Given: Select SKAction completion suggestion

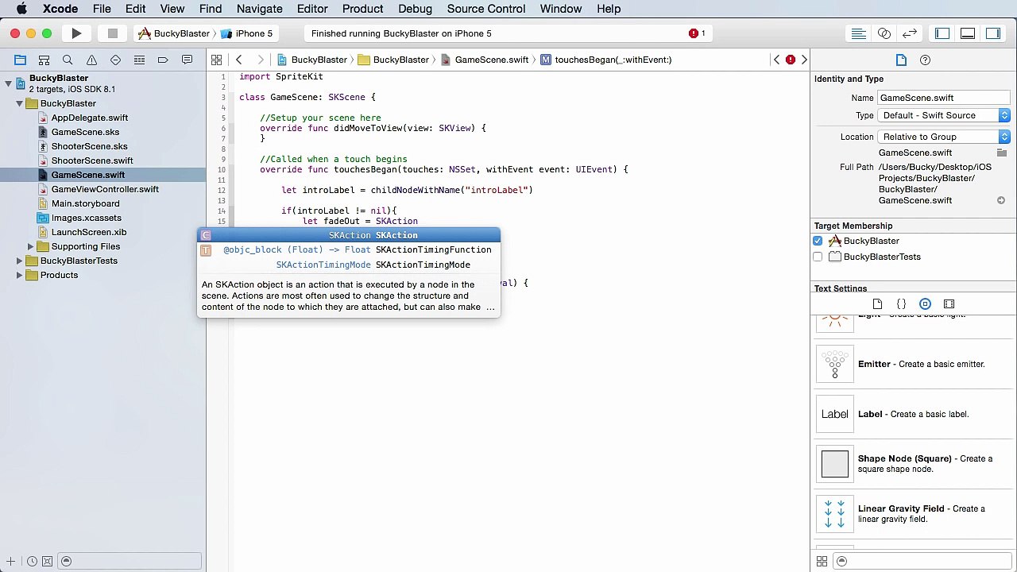Looking at the screenshot, I should (x=349, y=235).
